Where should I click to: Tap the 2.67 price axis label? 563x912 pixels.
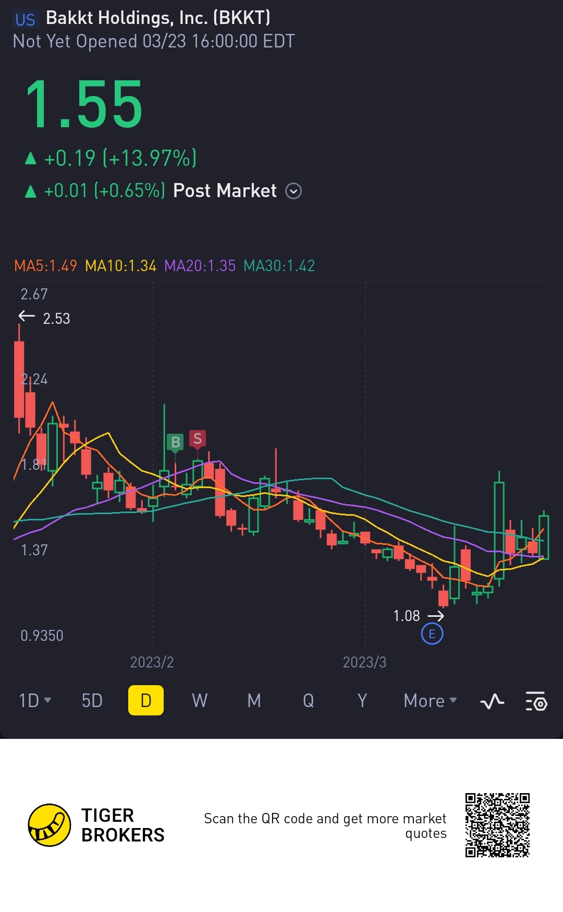point(34,294)
